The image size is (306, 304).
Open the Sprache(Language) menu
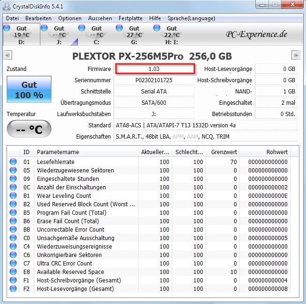pyautogui.click(x=191, y=18)
